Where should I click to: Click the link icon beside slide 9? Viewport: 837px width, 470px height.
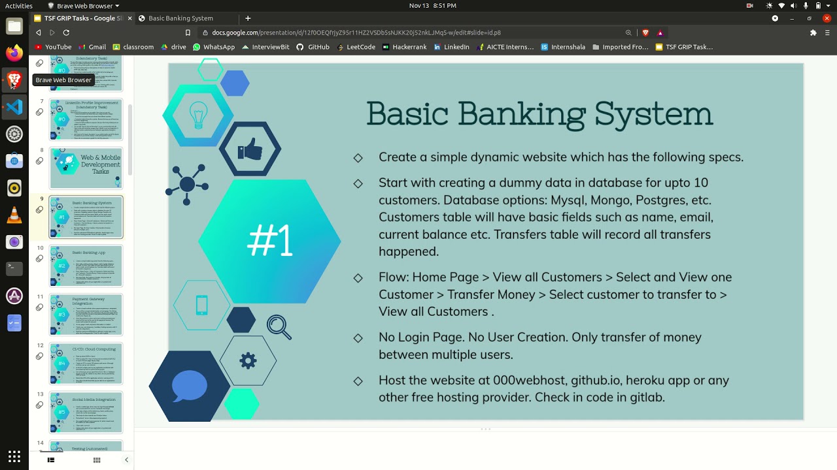tap(39, 210)
